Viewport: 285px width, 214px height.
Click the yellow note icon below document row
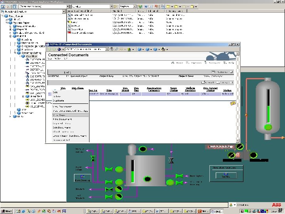[233, 103]
